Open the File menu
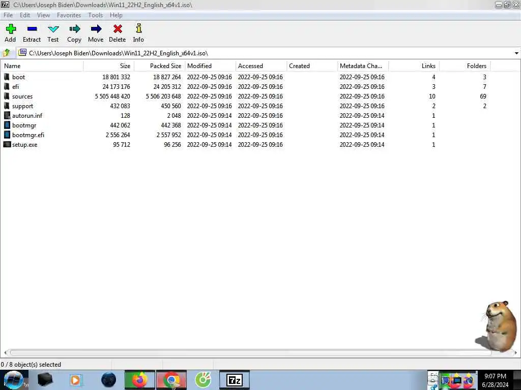521x390 pixels. (x=8, y=15)
